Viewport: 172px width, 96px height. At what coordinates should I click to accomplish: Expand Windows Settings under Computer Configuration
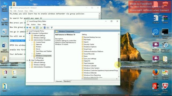[30, 38]
